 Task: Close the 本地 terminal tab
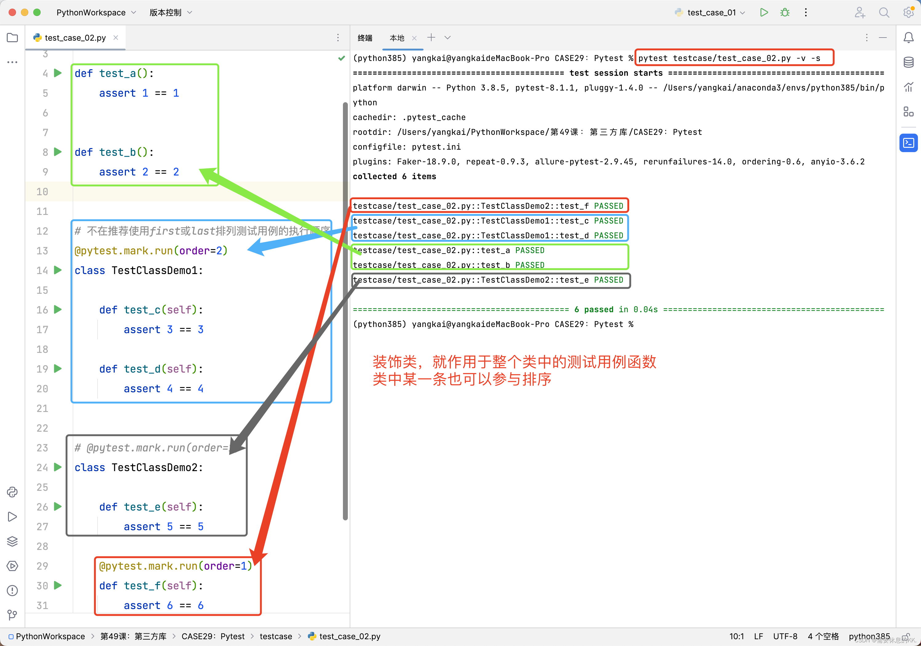point(414,38)
